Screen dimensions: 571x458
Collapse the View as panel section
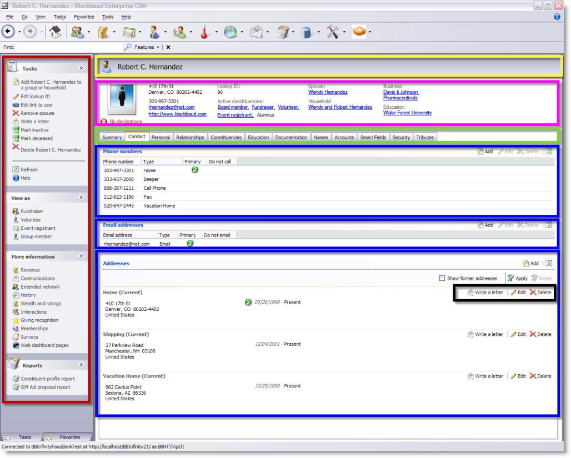coord(81,198)
